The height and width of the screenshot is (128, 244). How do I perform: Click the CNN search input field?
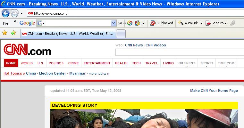coord(179,52)
